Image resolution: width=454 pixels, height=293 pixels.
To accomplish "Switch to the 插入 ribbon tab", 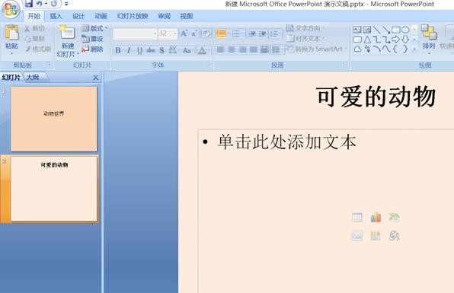I will 56,16.
